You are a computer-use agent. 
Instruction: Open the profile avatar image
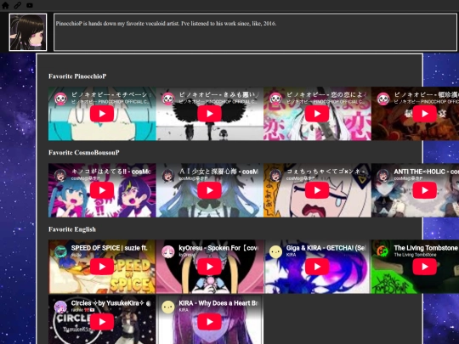[28, 32]
